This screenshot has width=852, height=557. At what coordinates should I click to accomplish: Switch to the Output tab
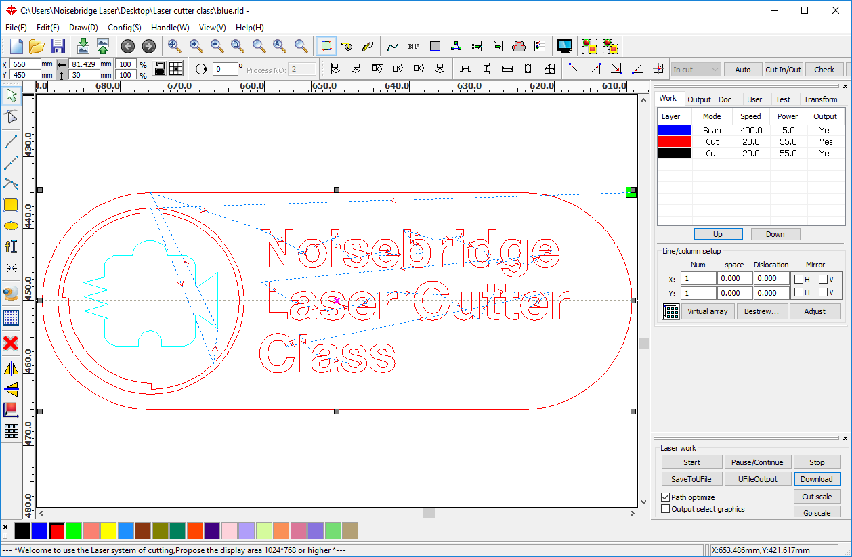point(699,99)
